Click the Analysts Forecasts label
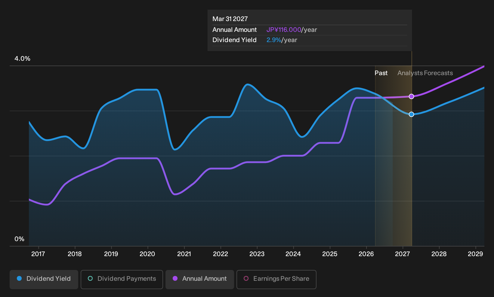This screenshot has height=297, width=494. click(x=425, y=73)
